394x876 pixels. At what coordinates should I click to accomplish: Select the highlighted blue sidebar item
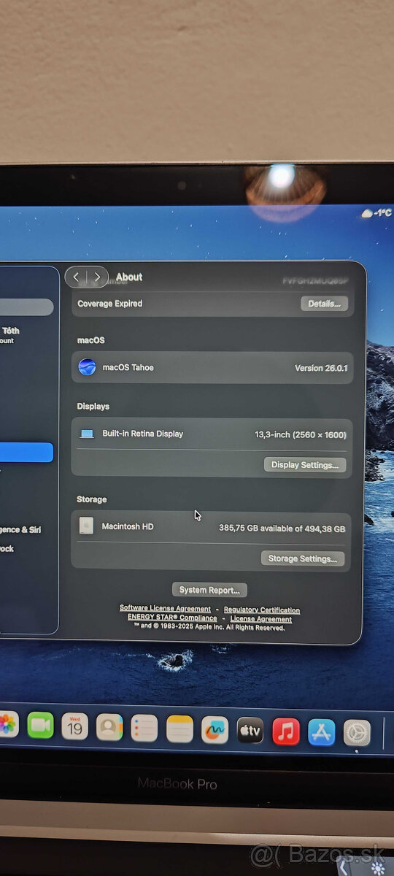[26, 453]
